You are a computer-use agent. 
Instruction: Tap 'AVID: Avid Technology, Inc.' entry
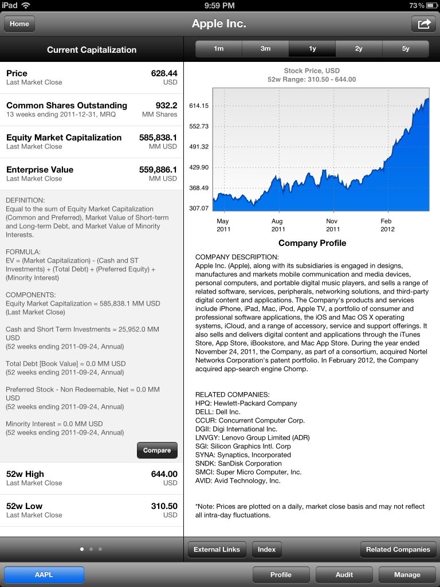[238, 481]
